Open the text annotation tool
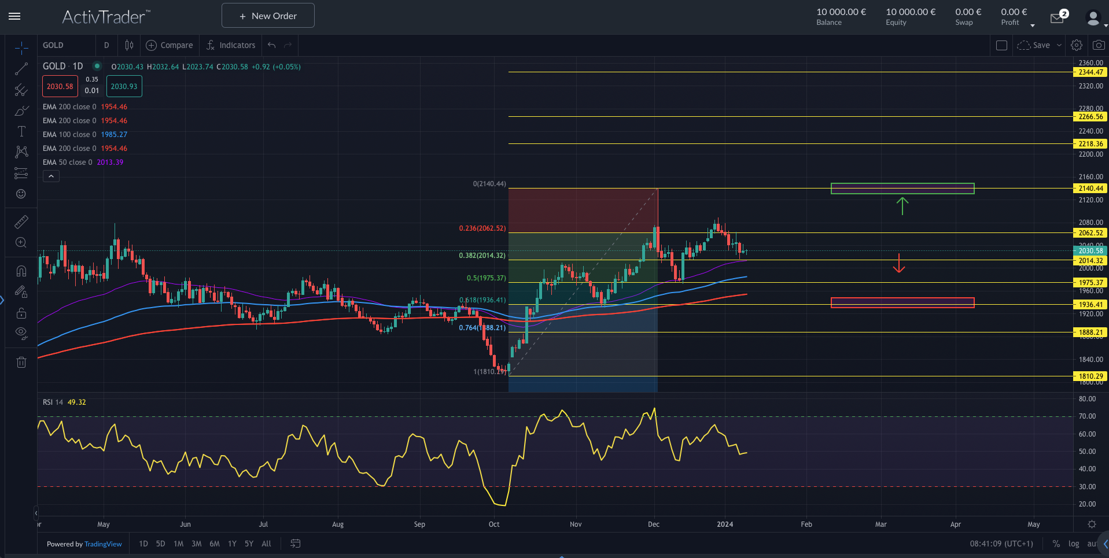1109x558 pixels. 21,131
